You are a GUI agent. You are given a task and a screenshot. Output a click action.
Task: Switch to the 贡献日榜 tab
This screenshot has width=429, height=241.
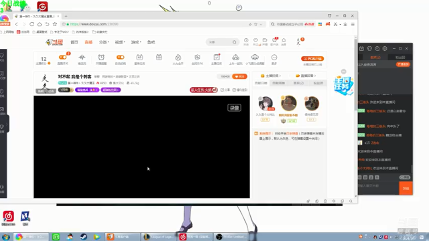pos(261,83)
